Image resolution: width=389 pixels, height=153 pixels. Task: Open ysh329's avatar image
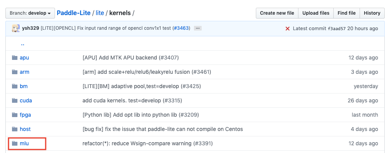tap(15, 29)
